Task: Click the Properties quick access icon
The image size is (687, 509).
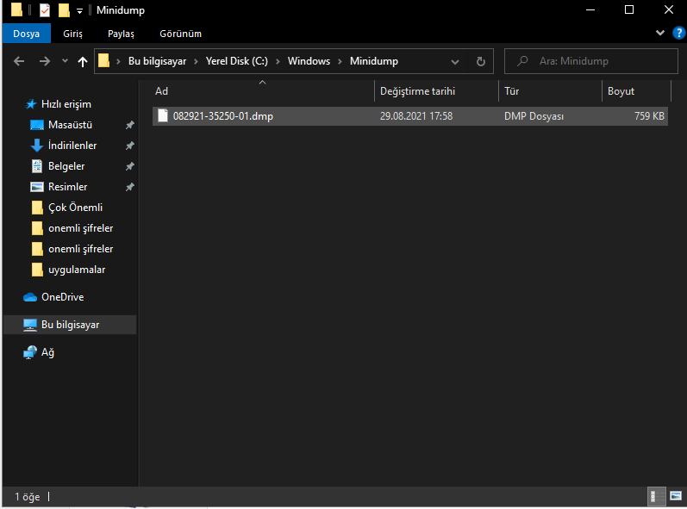Action: (x=45, y=9)
